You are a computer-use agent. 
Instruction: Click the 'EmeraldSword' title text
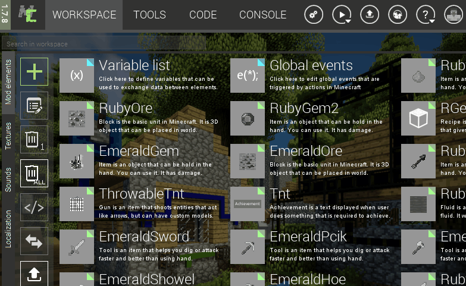point(144,237)
